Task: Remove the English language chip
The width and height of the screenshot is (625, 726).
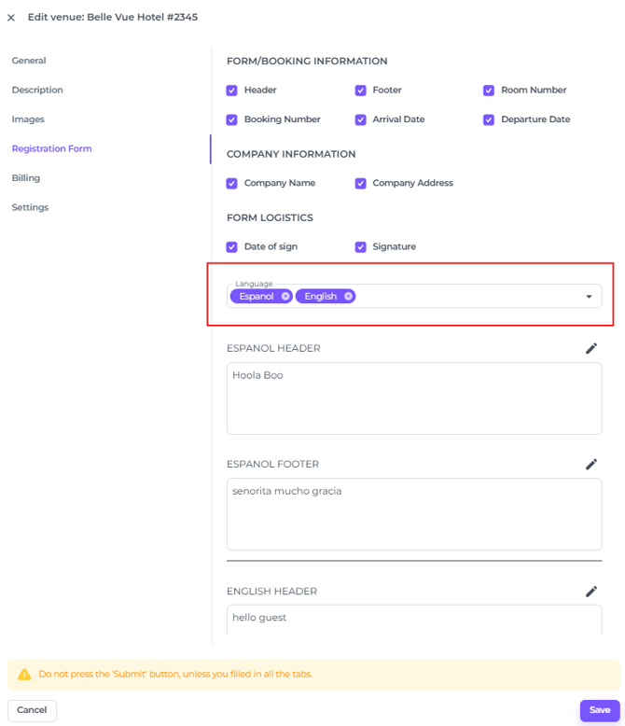Action: click(x=348, y=296)
